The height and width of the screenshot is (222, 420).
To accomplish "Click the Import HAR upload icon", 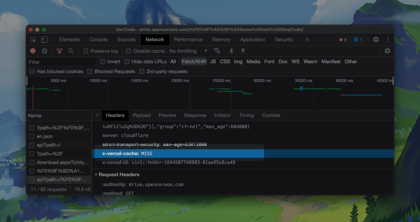I will pos(231,51).
